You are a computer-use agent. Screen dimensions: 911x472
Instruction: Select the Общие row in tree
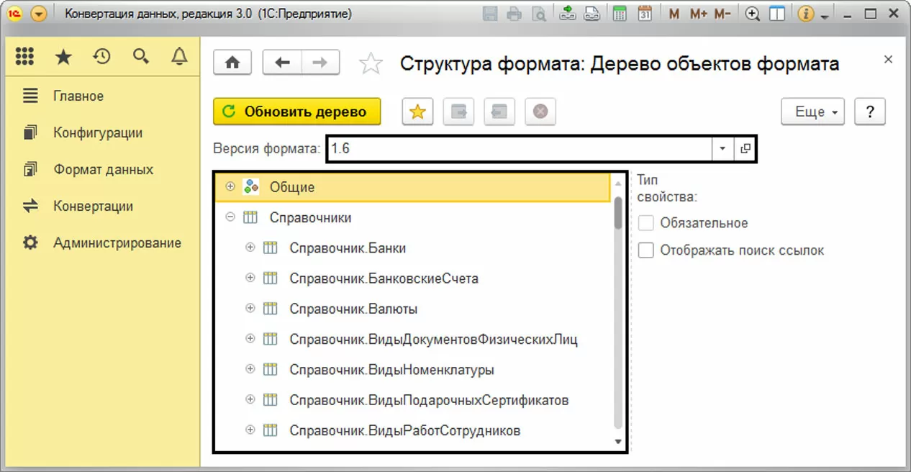(x=413, y=187)
